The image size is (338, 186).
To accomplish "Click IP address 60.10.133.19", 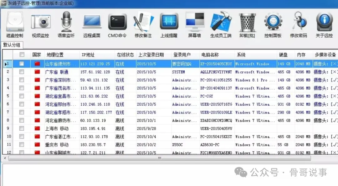I will click(93, 120).
